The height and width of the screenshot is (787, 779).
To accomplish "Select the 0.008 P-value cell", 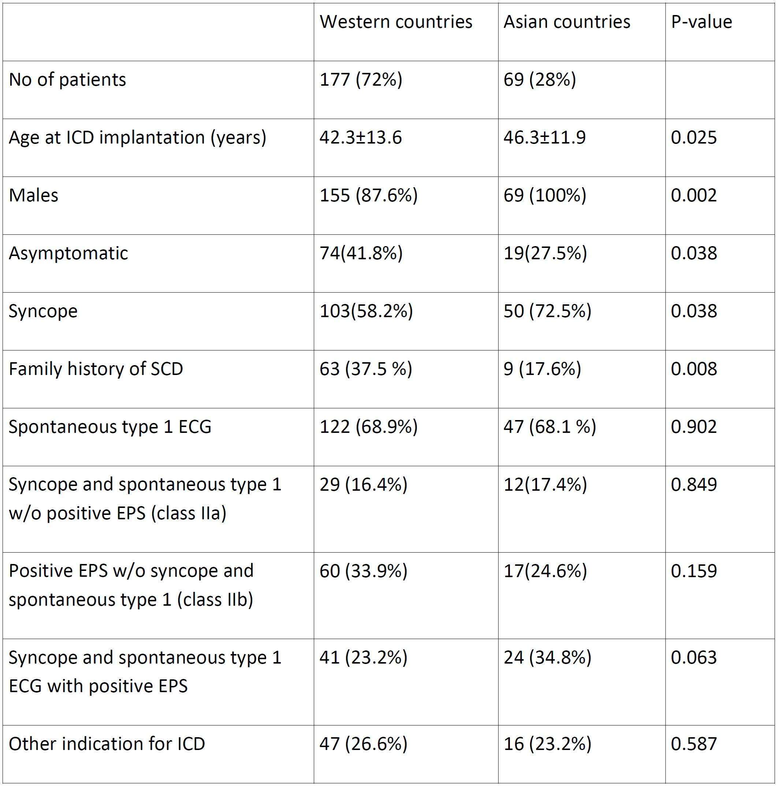I will 694,369.
